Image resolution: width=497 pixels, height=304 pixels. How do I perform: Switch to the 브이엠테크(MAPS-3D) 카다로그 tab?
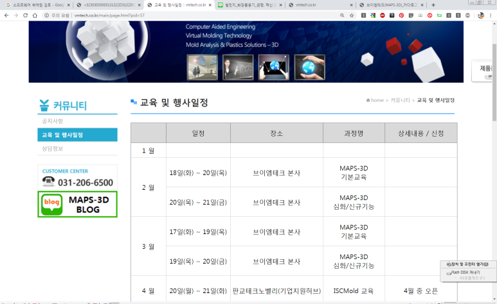click(x=392, y=4)
